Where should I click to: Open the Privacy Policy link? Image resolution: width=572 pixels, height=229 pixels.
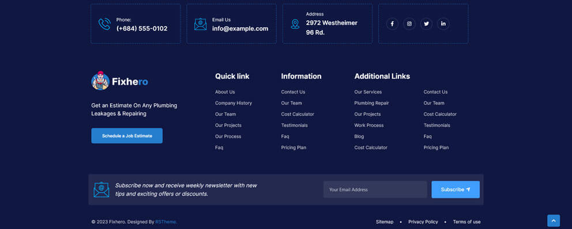(423, 222)
